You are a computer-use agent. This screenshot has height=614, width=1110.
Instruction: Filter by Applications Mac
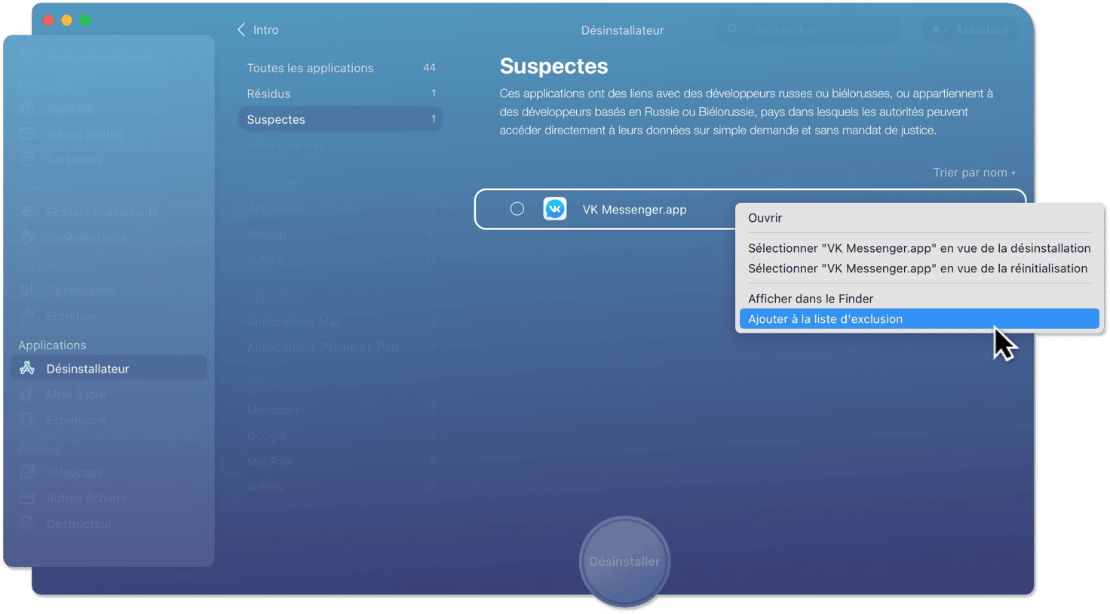[x=341, y=321]
